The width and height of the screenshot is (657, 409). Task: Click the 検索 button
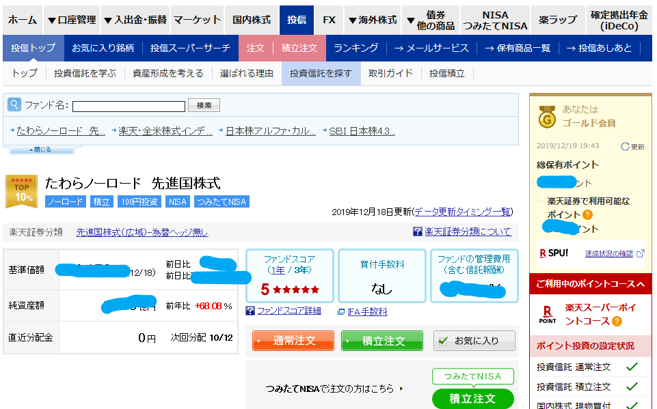click(204, 106)
